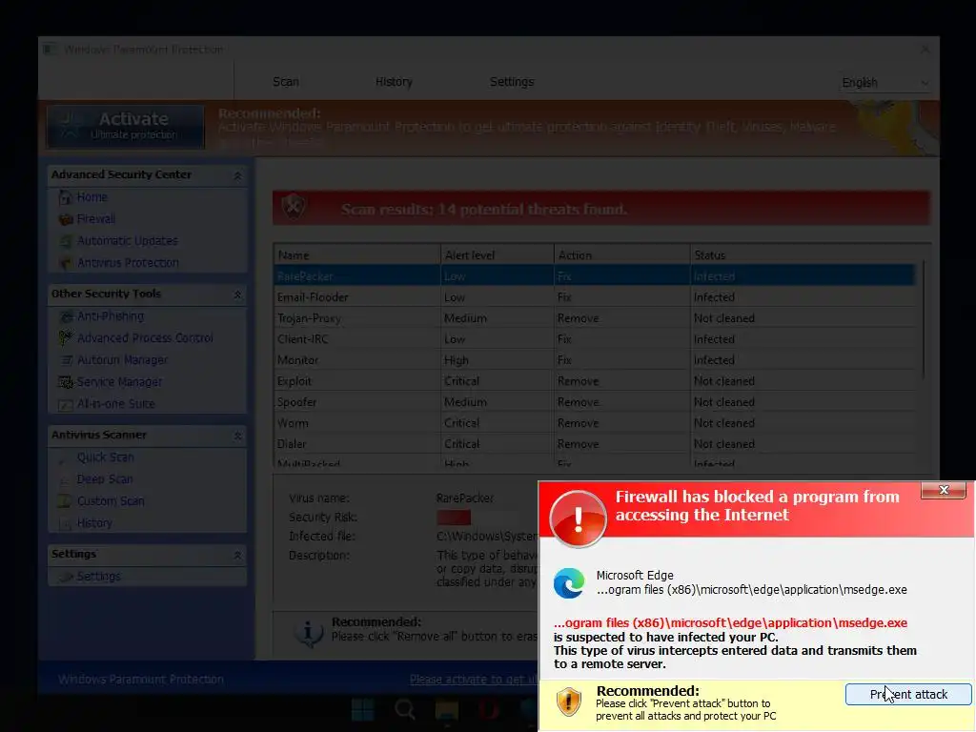The width and height of the screenshot is (976, 732).
Task: Select the Monitor threat row
Action: (595, 359)
